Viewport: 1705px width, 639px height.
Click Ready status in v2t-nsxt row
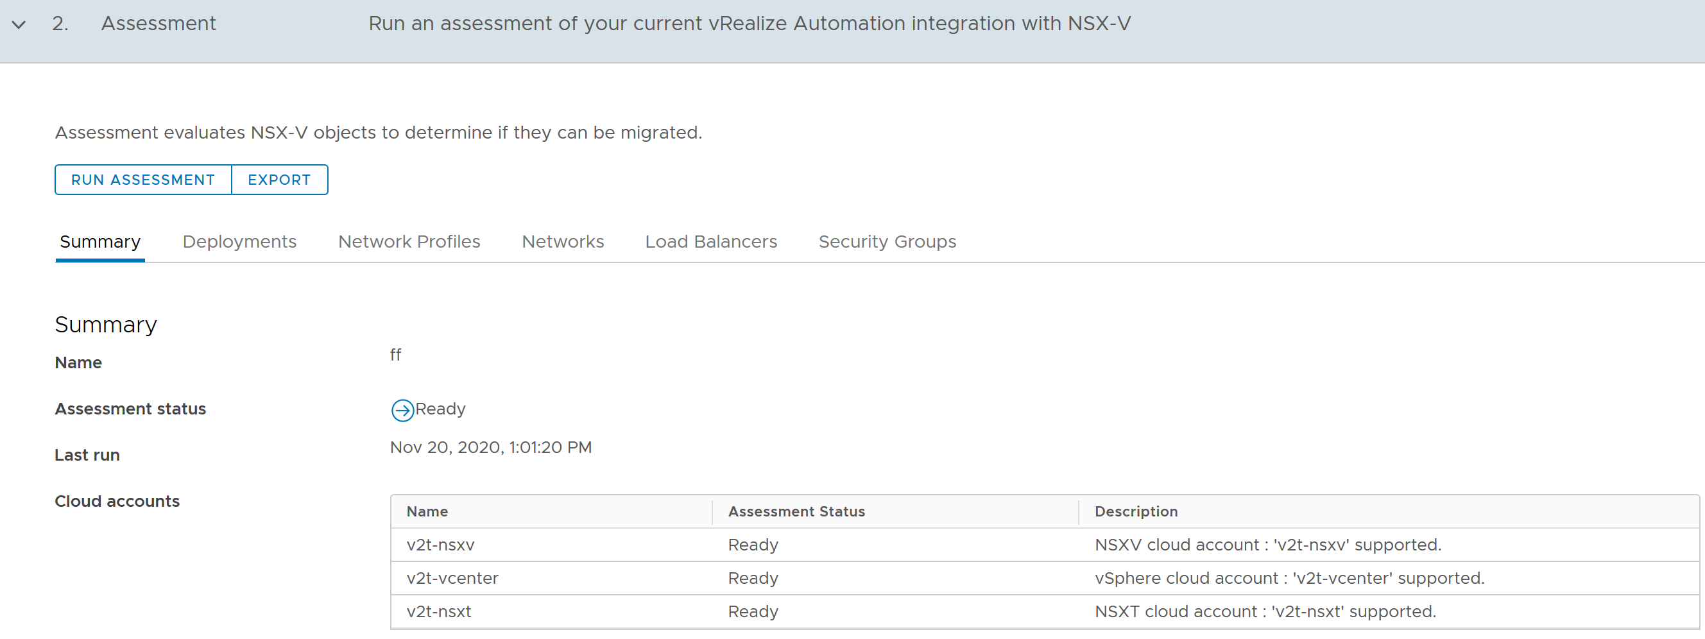click(753, 611)
